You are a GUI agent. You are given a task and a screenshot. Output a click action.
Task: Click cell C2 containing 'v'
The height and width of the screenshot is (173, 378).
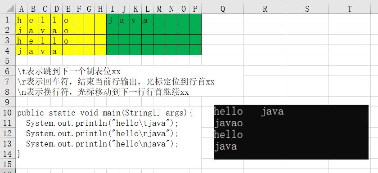45,29
